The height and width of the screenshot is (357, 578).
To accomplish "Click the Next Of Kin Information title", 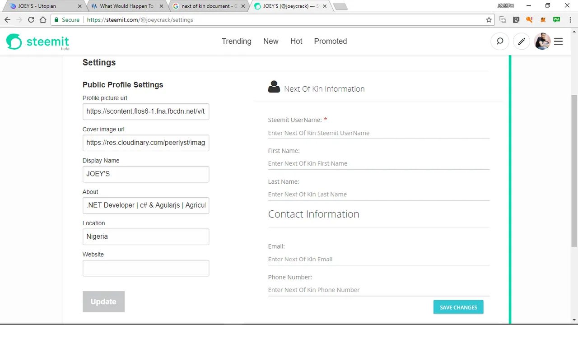I will click(324, 89).
